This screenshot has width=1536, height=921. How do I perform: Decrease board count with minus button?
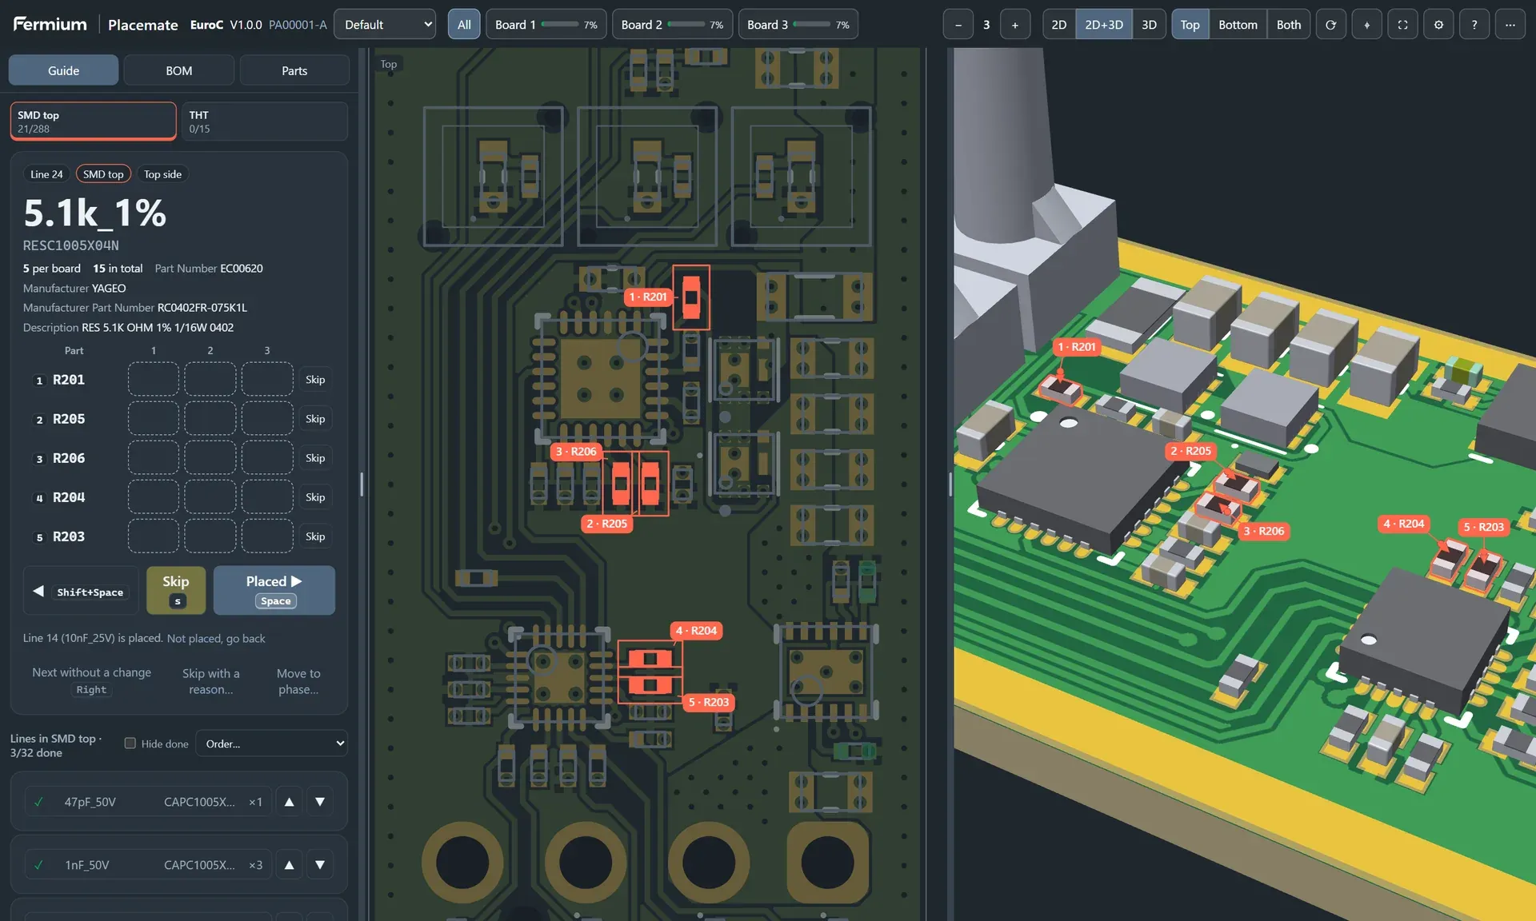tap(958, 25)
